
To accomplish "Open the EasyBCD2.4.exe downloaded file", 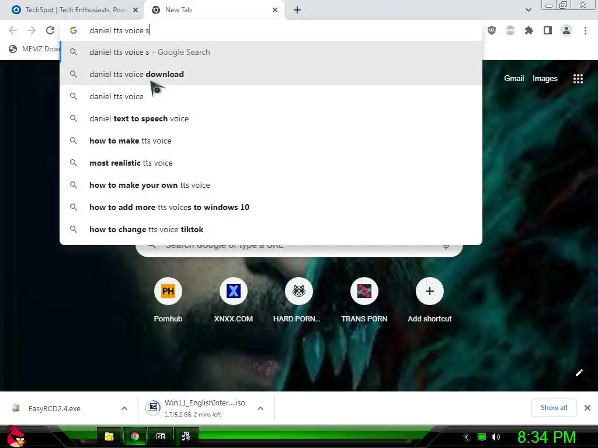I will click(54, 408).
